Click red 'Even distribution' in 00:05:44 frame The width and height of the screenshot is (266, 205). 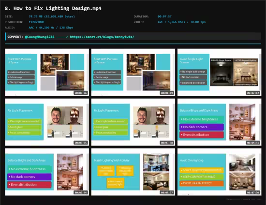point(29,185)
